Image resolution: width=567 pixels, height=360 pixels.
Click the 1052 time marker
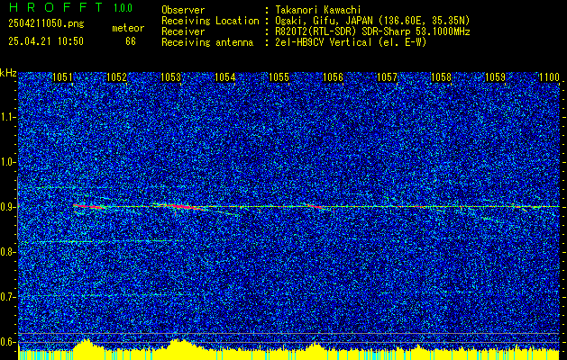tap(117, 77)
